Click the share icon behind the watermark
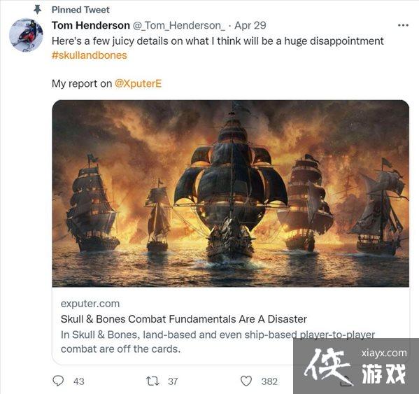The image size is (419, 394). (346, 381)
